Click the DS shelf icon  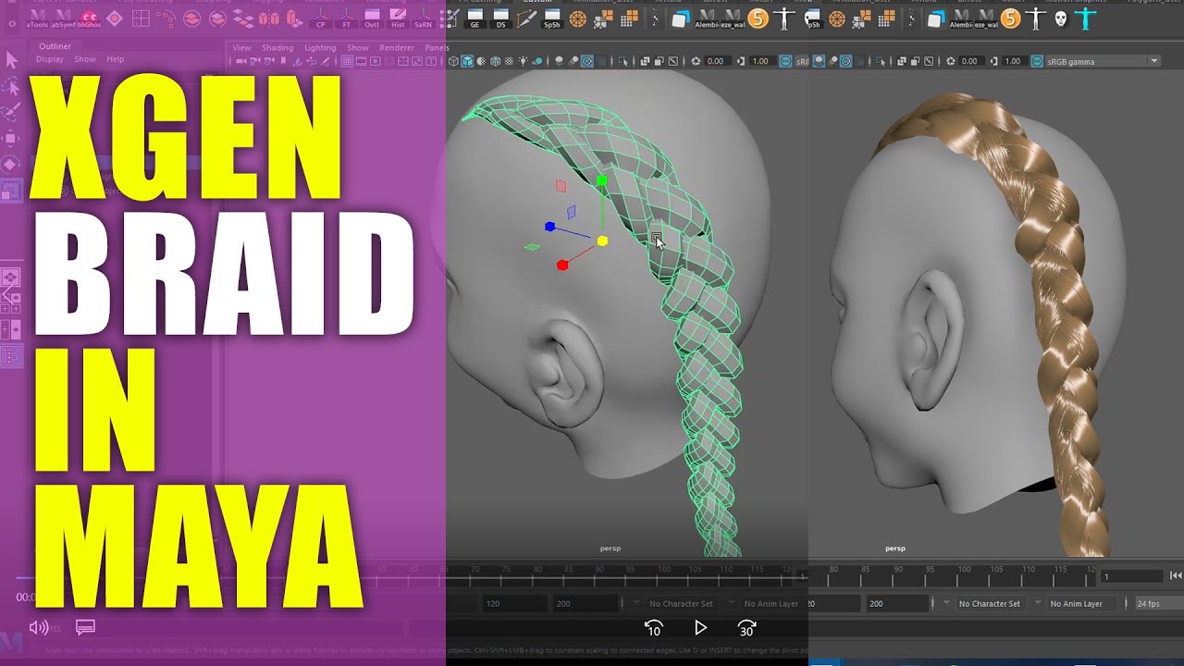tap(501, 18)
